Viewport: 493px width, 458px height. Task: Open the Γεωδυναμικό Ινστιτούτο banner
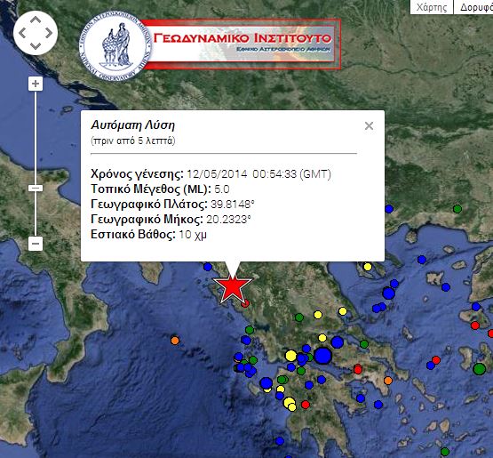[x=243, y=44]
